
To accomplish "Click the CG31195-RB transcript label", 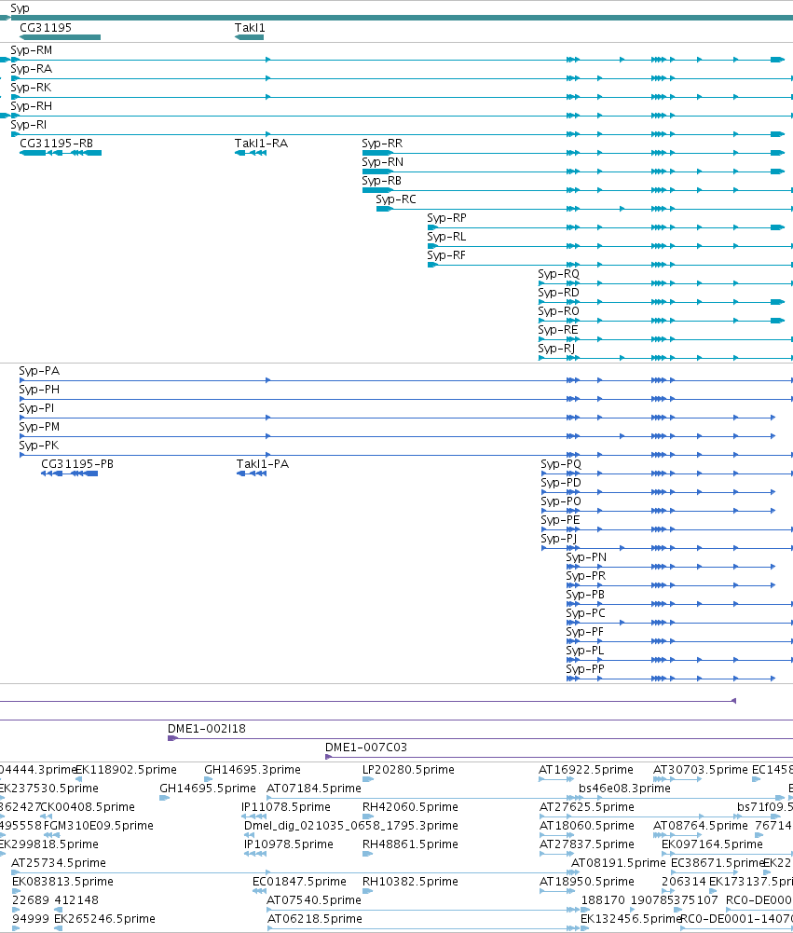I will coord(57,144).
